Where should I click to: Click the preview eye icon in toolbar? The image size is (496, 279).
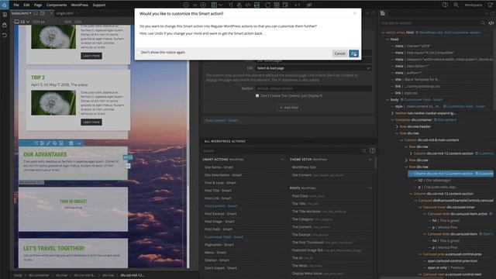click(309, 5)
